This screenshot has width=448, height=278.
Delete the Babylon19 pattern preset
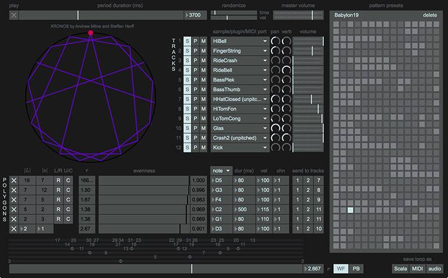click(430, 15)
